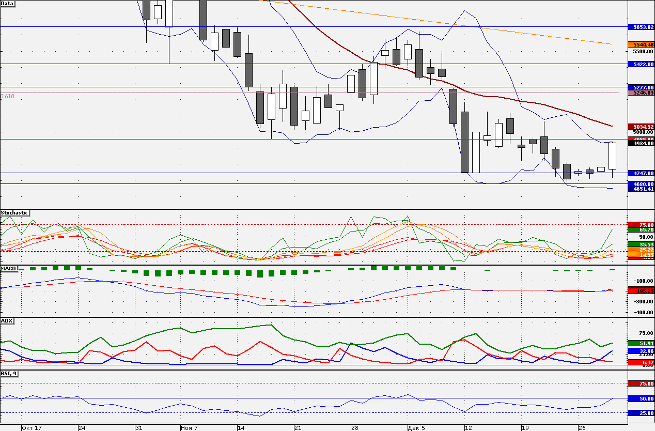Select the ADX indicator panel label
655x431 pixels.
(x=7, y=321)
